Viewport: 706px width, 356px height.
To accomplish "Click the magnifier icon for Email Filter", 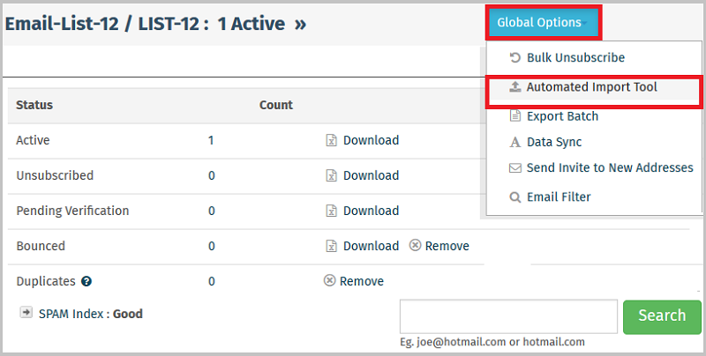I will click(514, 197).
